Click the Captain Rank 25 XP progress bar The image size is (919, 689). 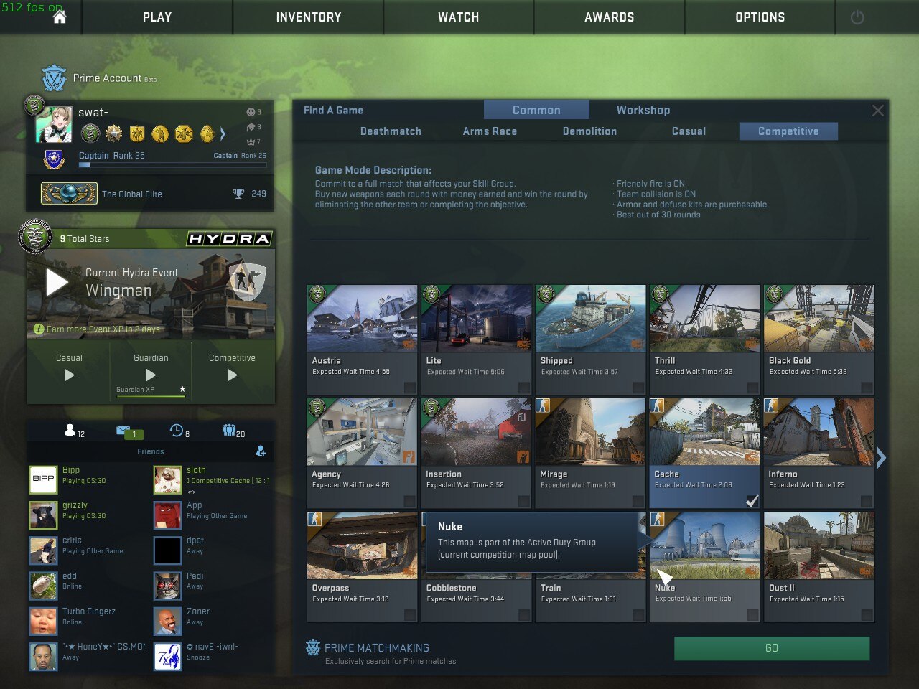[172, 165]
